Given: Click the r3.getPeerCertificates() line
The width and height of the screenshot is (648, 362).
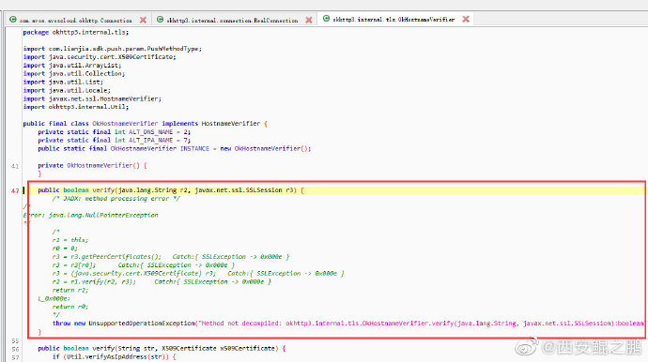Looking at the screenshot, I should [x=171, y=256].
